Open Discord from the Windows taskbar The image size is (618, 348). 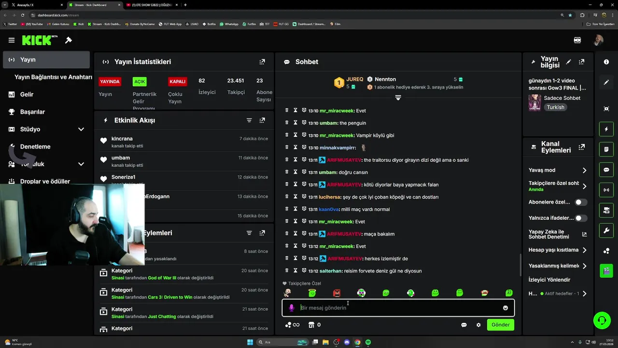[347, 342]
